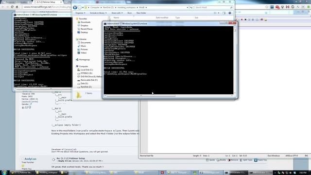
Task: Click the browser home icon
Action: click(17, 7)
